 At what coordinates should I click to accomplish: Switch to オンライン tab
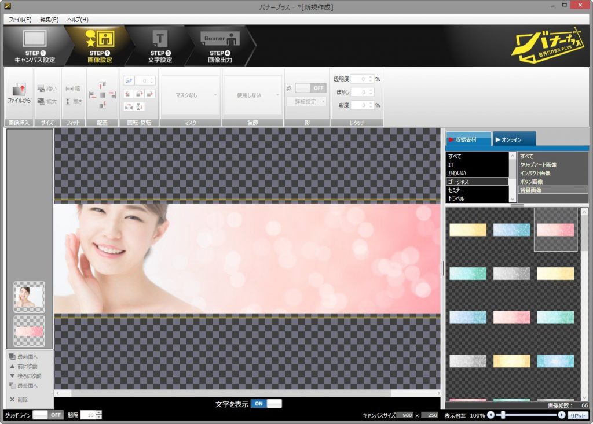coord(514,139)
